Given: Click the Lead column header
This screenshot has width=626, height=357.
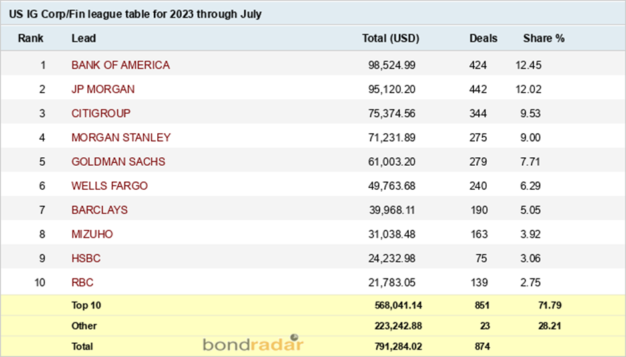Looking at the screenshot, I should point(84,39).
